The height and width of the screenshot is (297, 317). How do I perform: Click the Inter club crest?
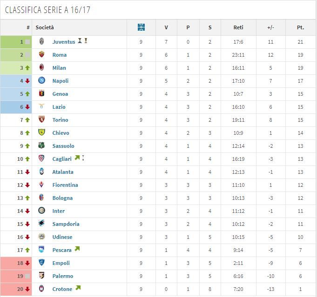coord(41,211)
